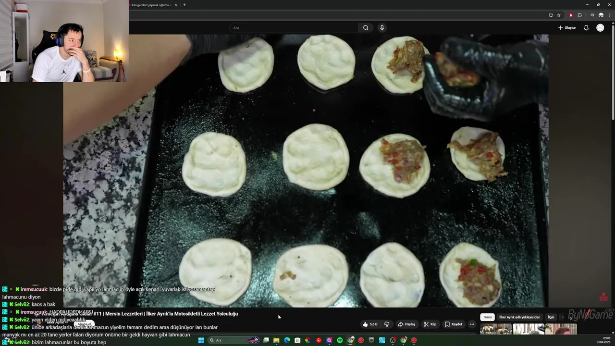Click chat message 'bizim lahmacunlar bu boyuta hep'

(69, 343)
